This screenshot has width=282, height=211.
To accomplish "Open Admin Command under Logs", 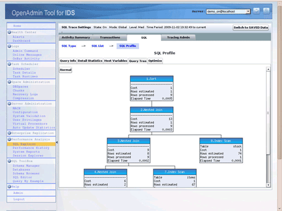I will coord(25,51).
